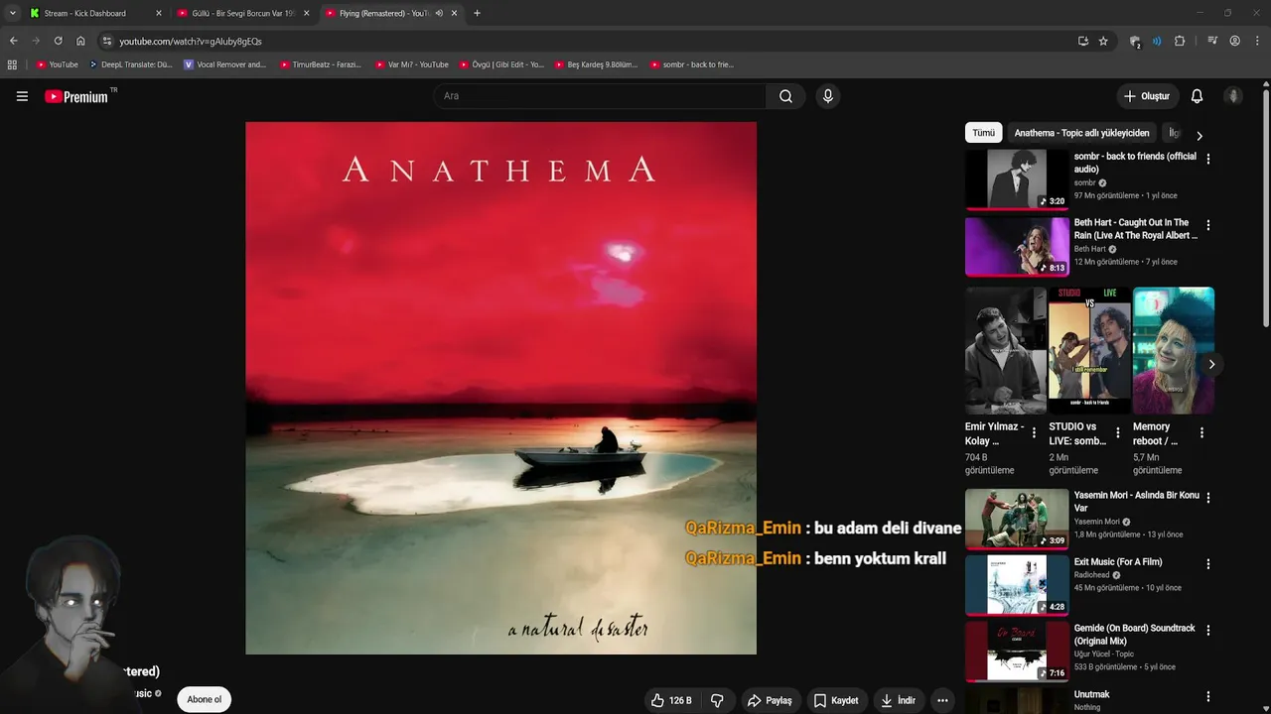The height and width of the screenshot is (714, 1271).
Task: Open Chrome three-dot menu
Action: pyautogui.click(x=1257, y=41)
